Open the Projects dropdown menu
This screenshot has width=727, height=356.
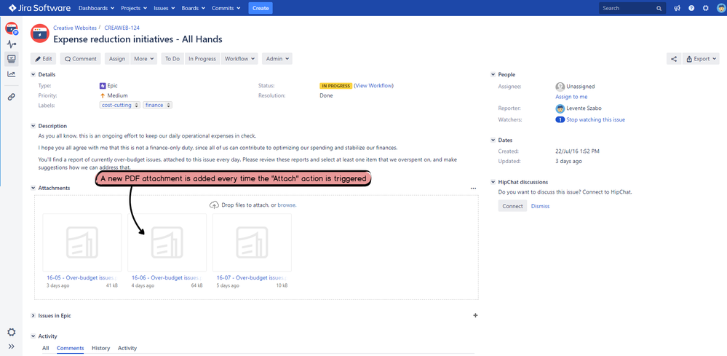tap(134, 8)
